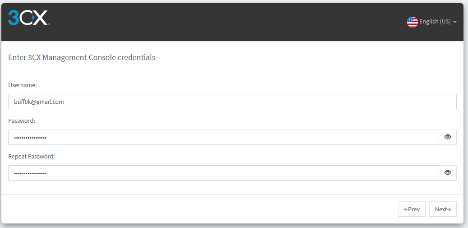
Task: Show the Password field contents via eye icon
Action: (x=447, y=137)
